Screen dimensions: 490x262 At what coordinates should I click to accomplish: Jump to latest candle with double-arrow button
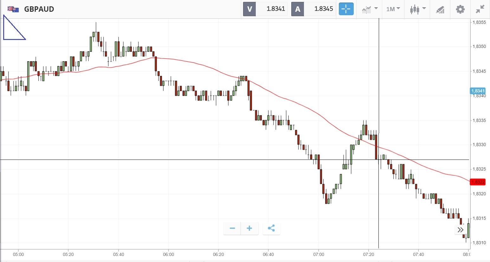pos(460,230)
